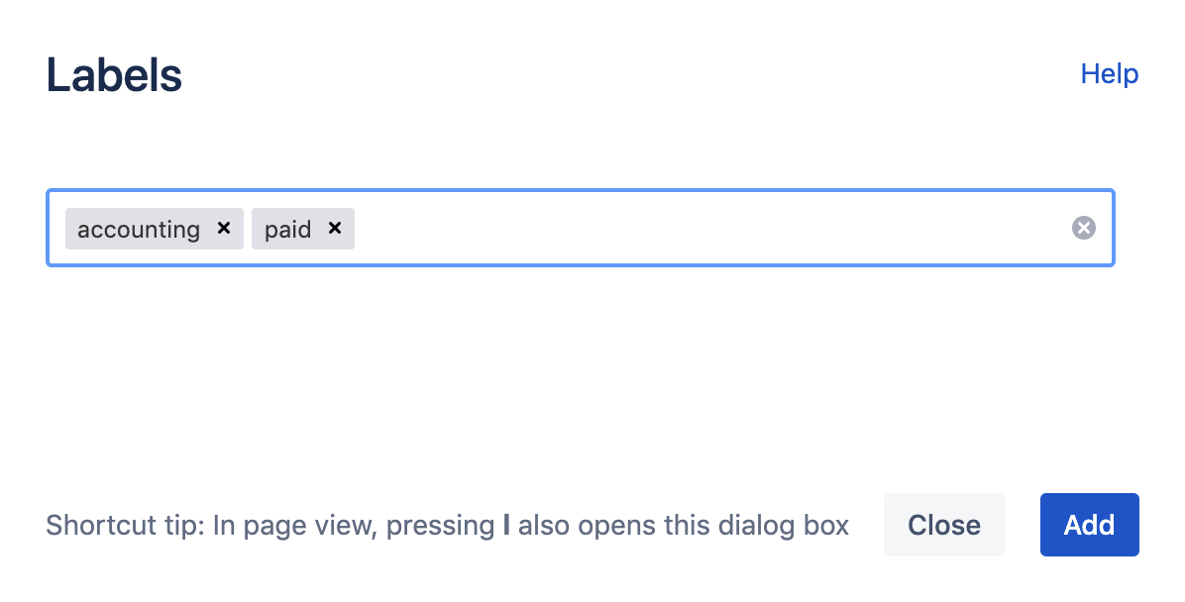
Task: Click the shortcut tip text
Action: point(449,525)
